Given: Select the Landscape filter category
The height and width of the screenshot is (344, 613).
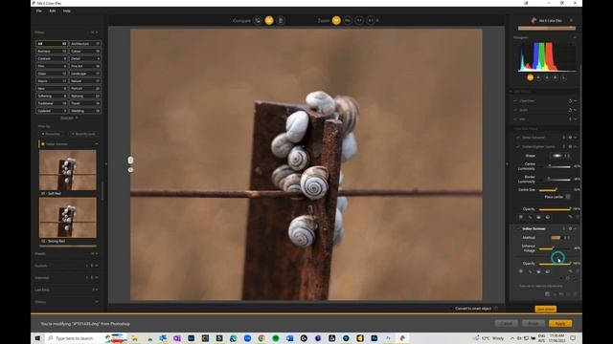Looking at the screenshot, I should [85, 74].
